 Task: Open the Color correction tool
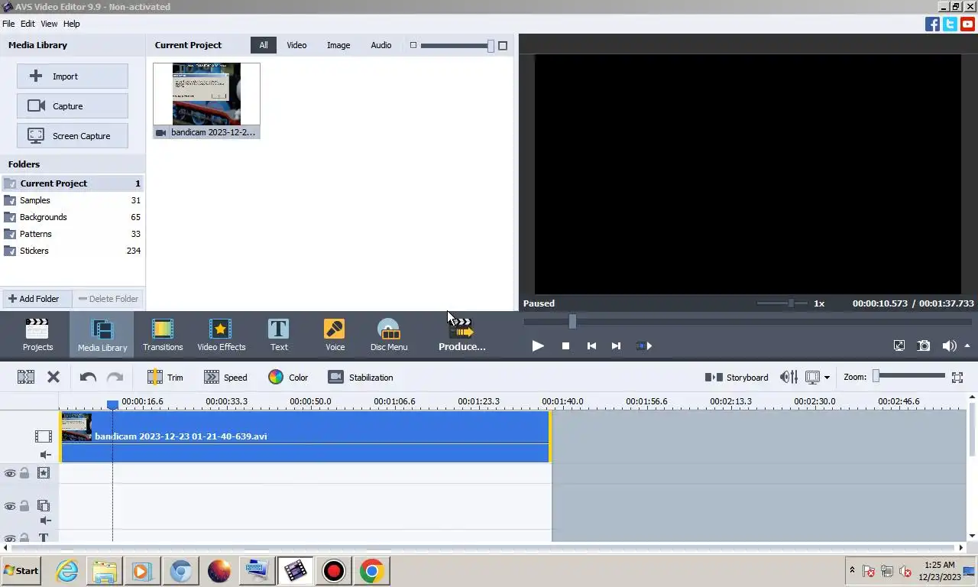(288, 377)
